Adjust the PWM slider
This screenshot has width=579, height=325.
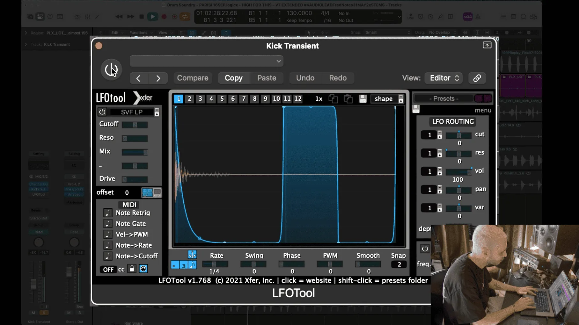330,264
